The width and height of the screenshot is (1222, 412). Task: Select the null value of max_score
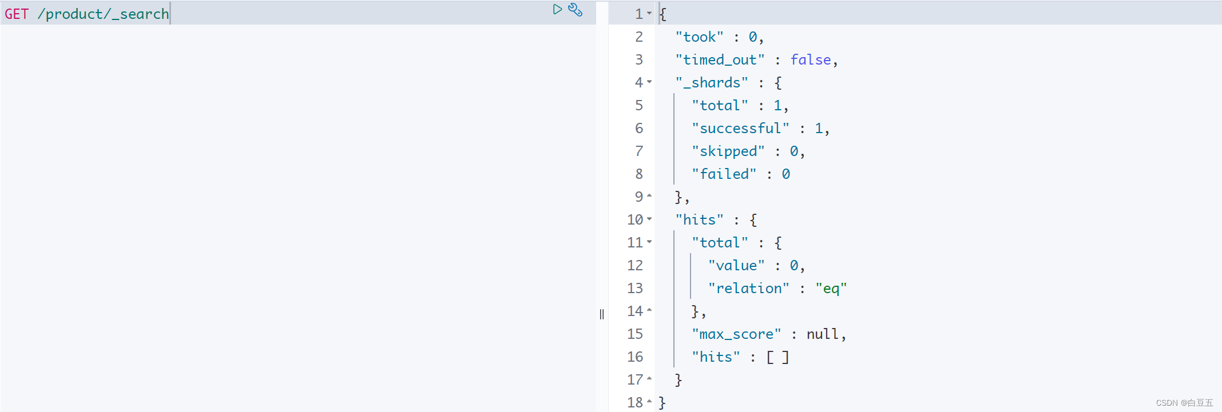pos(823,334)
